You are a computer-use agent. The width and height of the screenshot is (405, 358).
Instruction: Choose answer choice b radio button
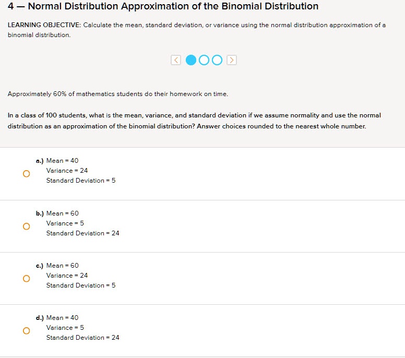pos(26,226)
